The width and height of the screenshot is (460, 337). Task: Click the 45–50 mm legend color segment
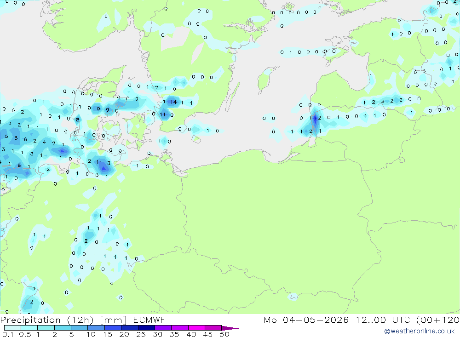point(213,328)
